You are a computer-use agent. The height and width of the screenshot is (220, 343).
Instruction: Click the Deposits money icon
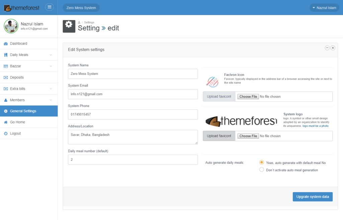(6, 77)
